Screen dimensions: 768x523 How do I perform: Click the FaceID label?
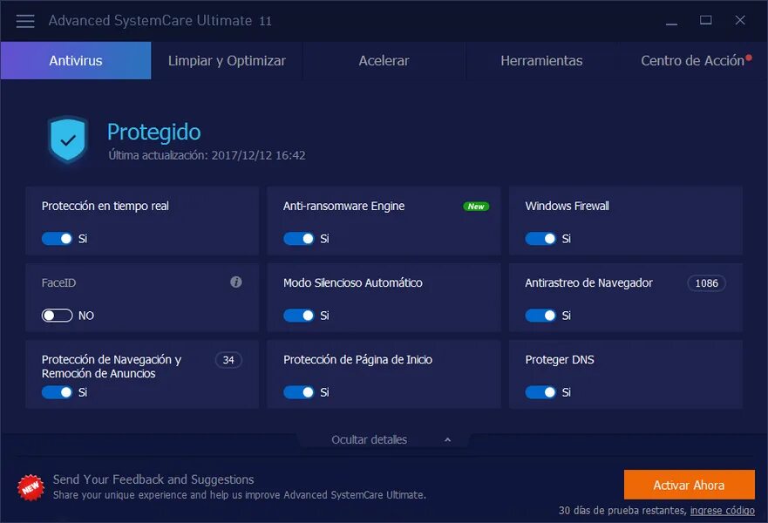58,283
